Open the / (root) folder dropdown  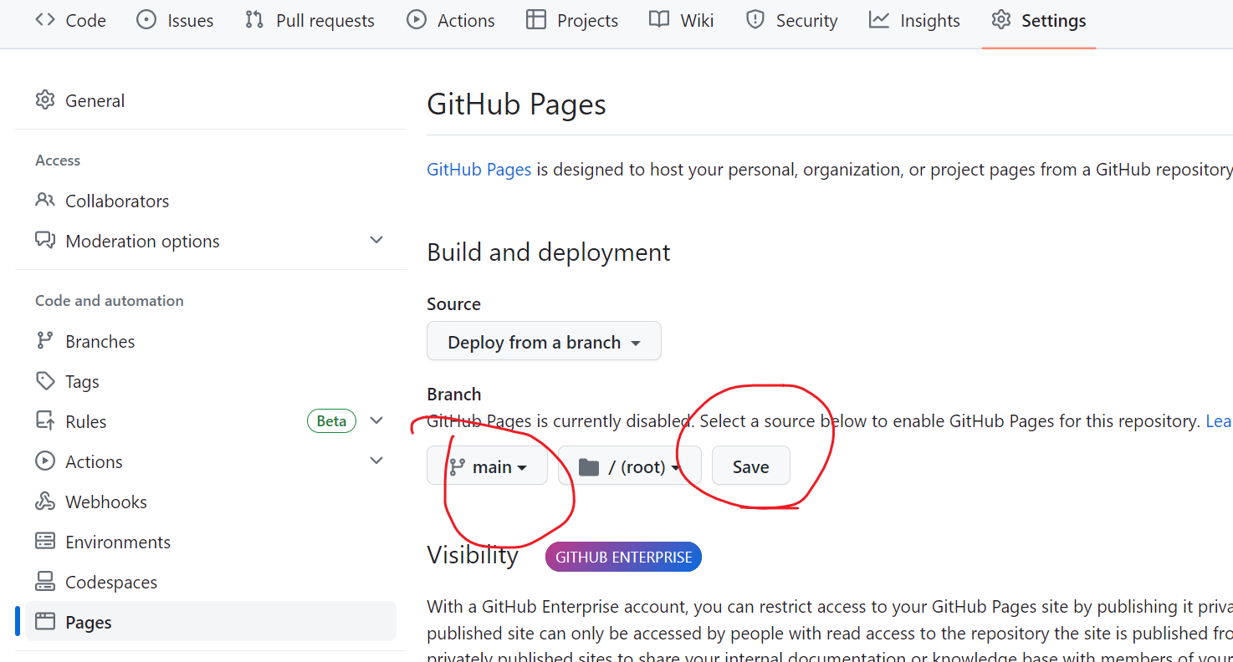tap(629, 466)
